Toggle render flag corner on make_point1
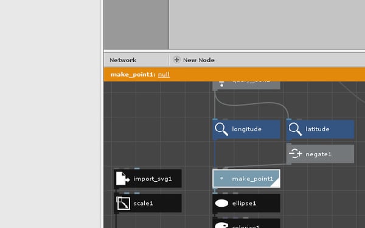365x228 pixels. point(276,183)
